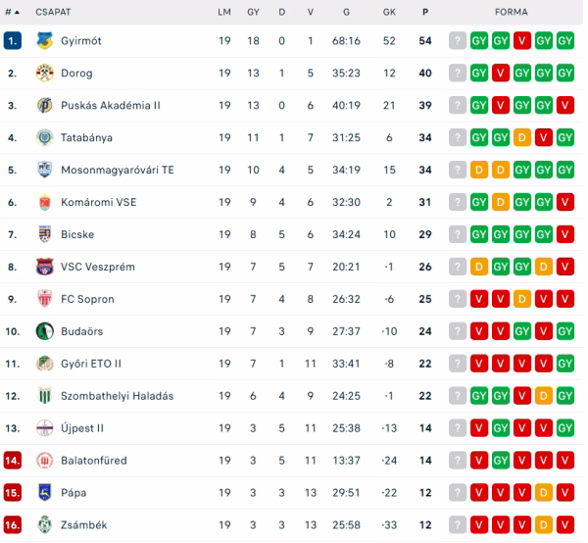The image size is (588, 543).
Task: Sort standings by the P points header
Action: [425, 12]
